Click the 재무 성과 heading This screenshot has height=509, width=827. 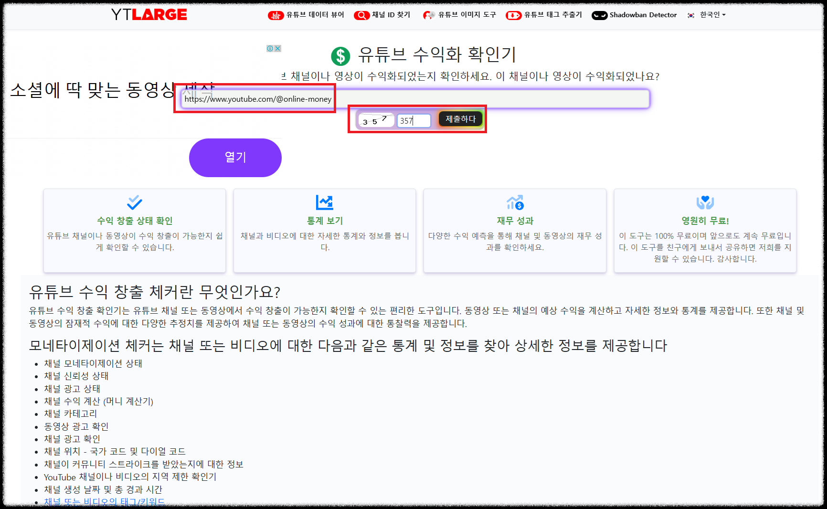click(x=515, y=221)
